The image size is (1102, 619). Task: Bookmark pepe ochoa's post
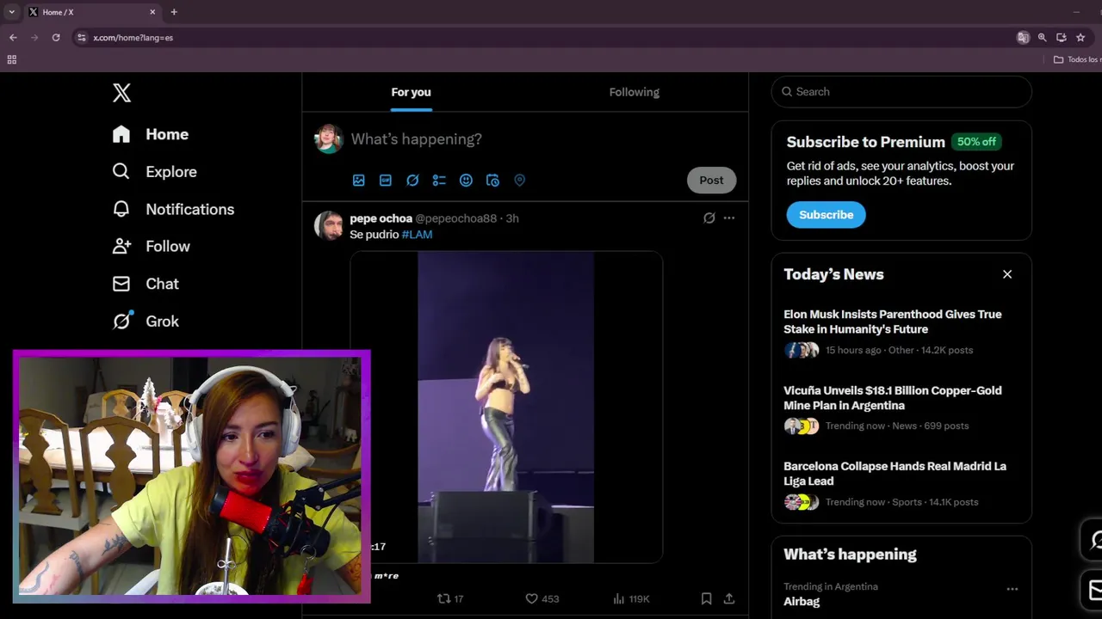[x=706, y=598]
